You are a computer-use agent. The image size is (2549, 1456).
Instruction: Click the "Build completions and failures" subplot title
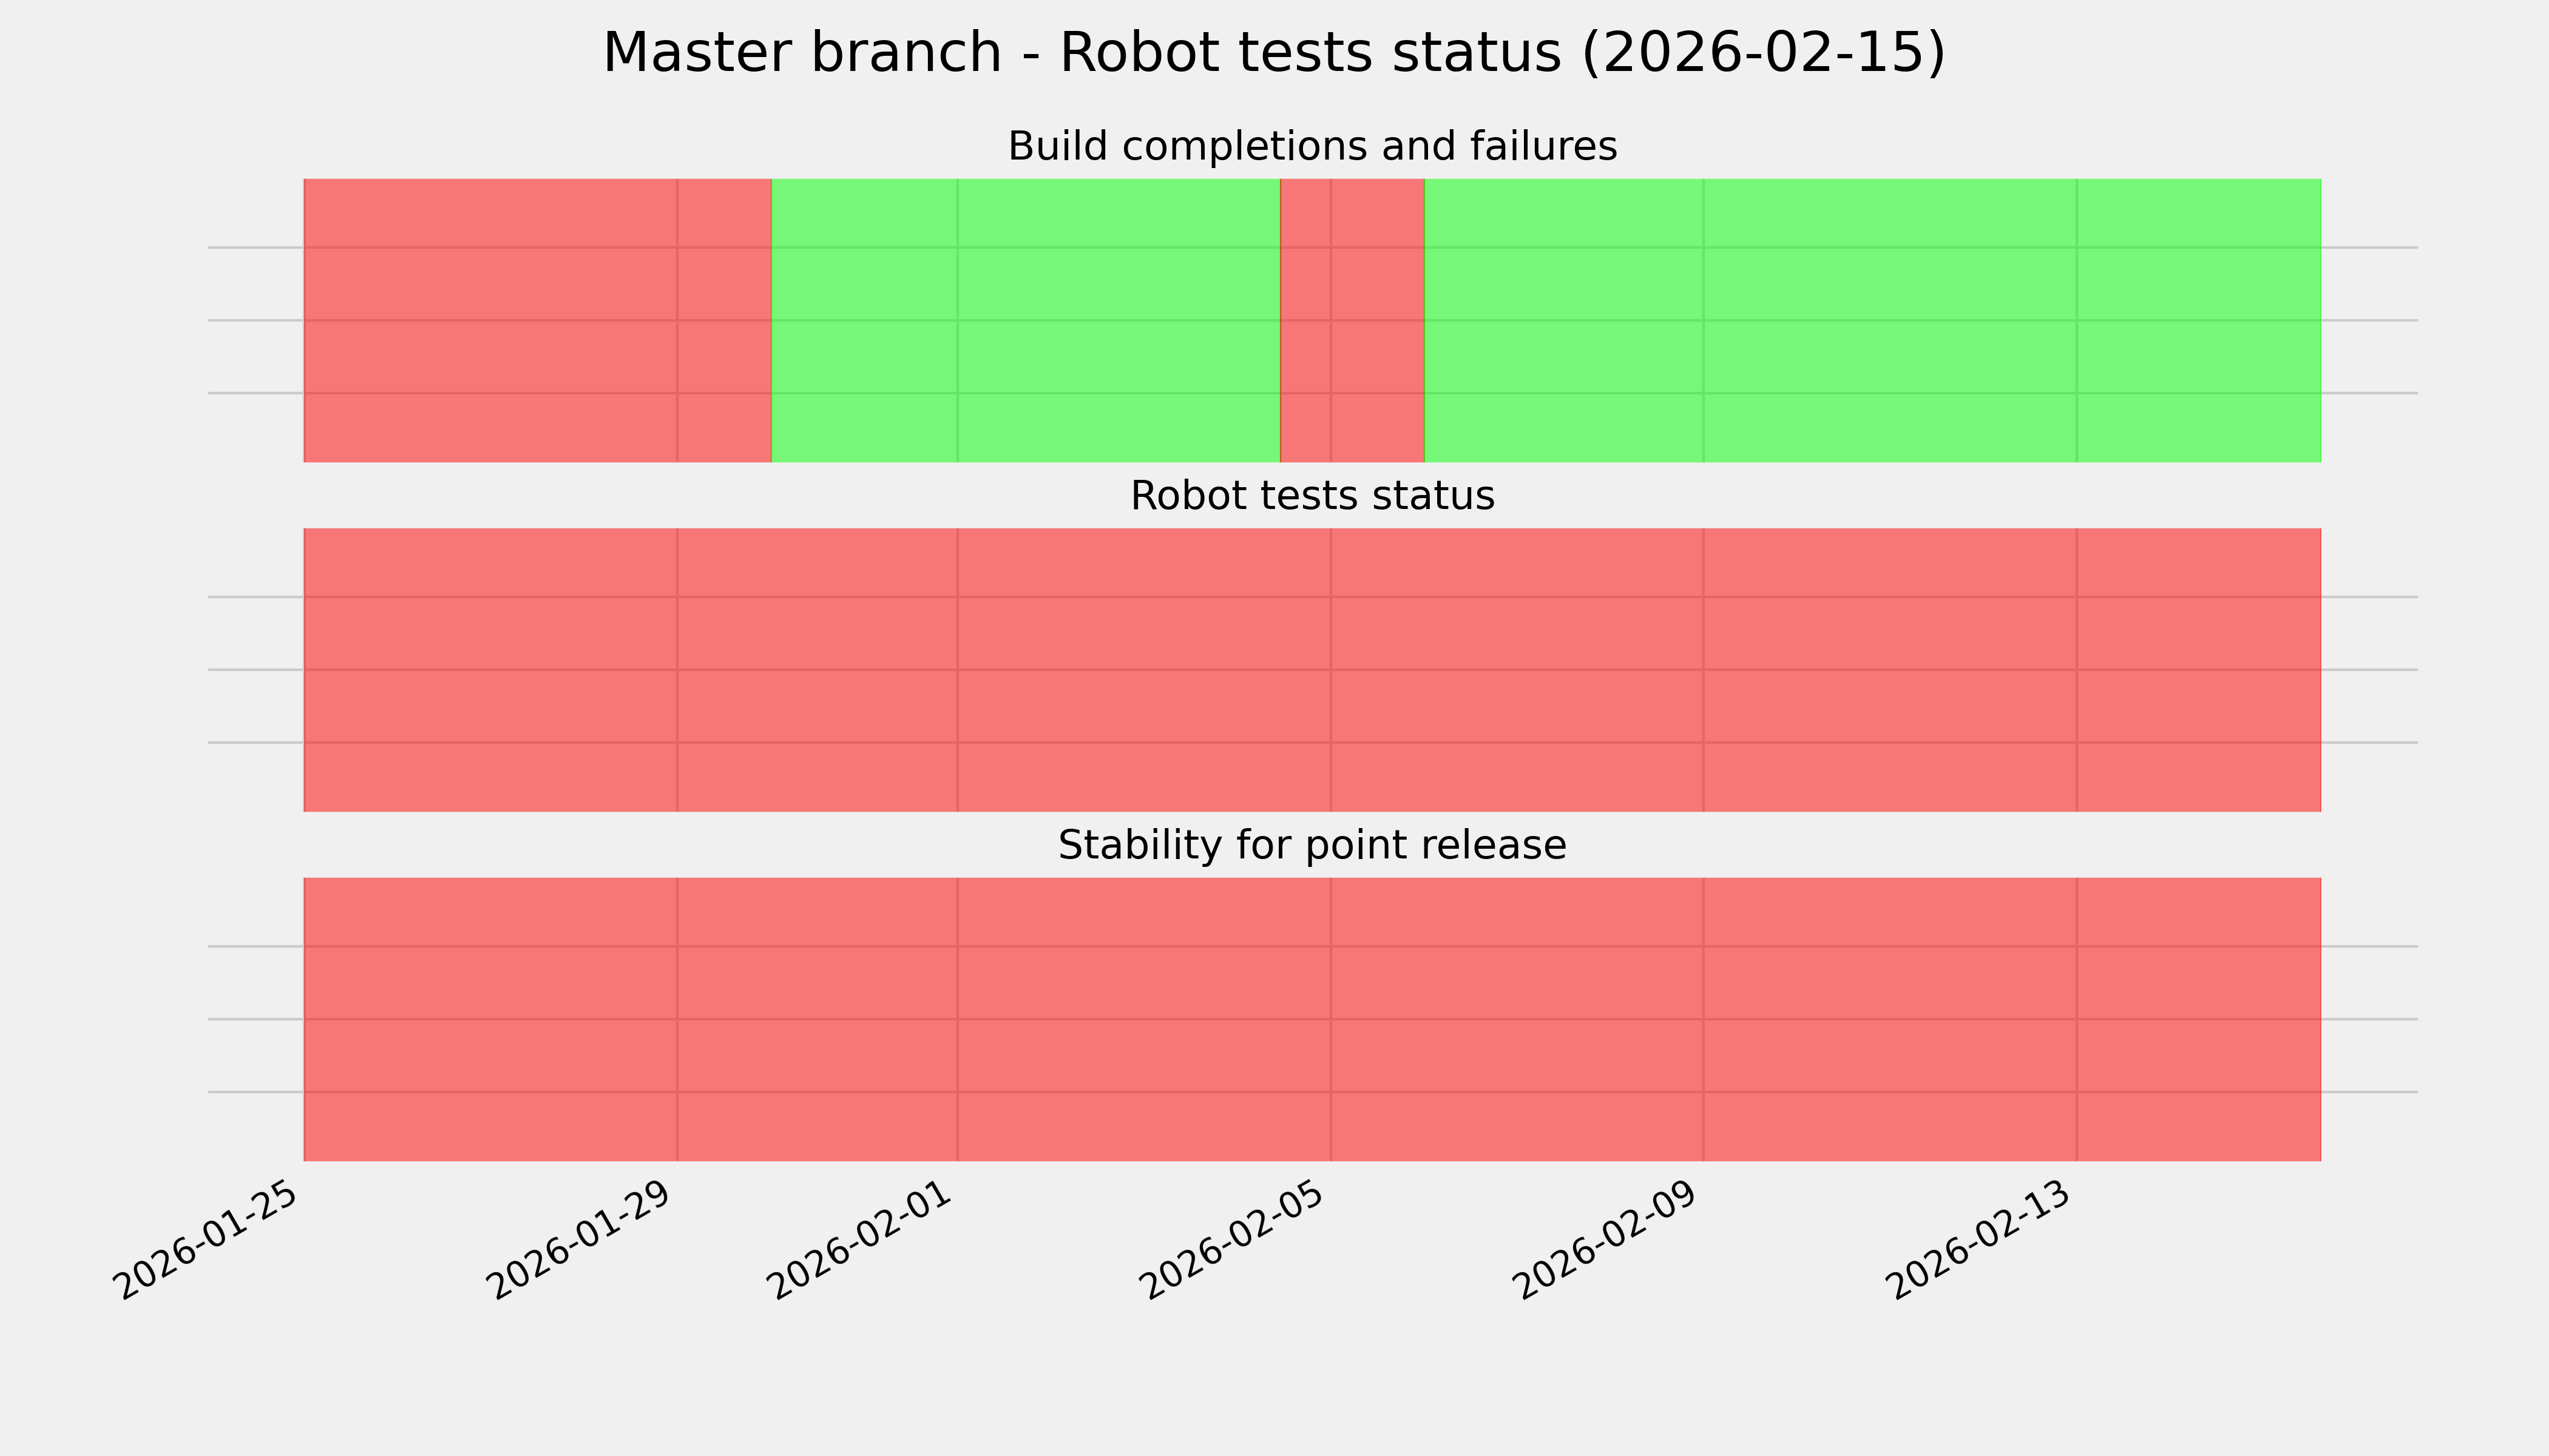(x=1312, y=147)
